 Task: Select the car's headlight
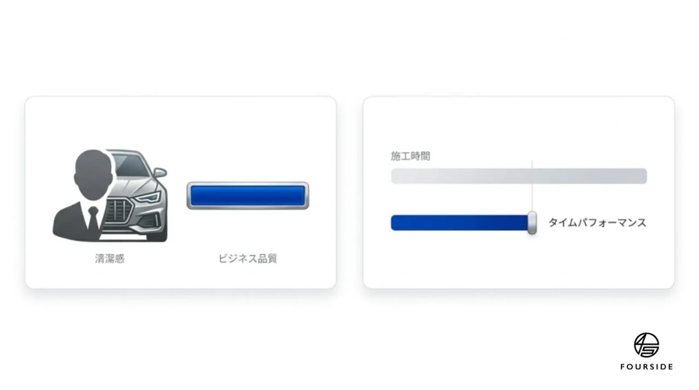pyautogui.click(x=148, y=197)
